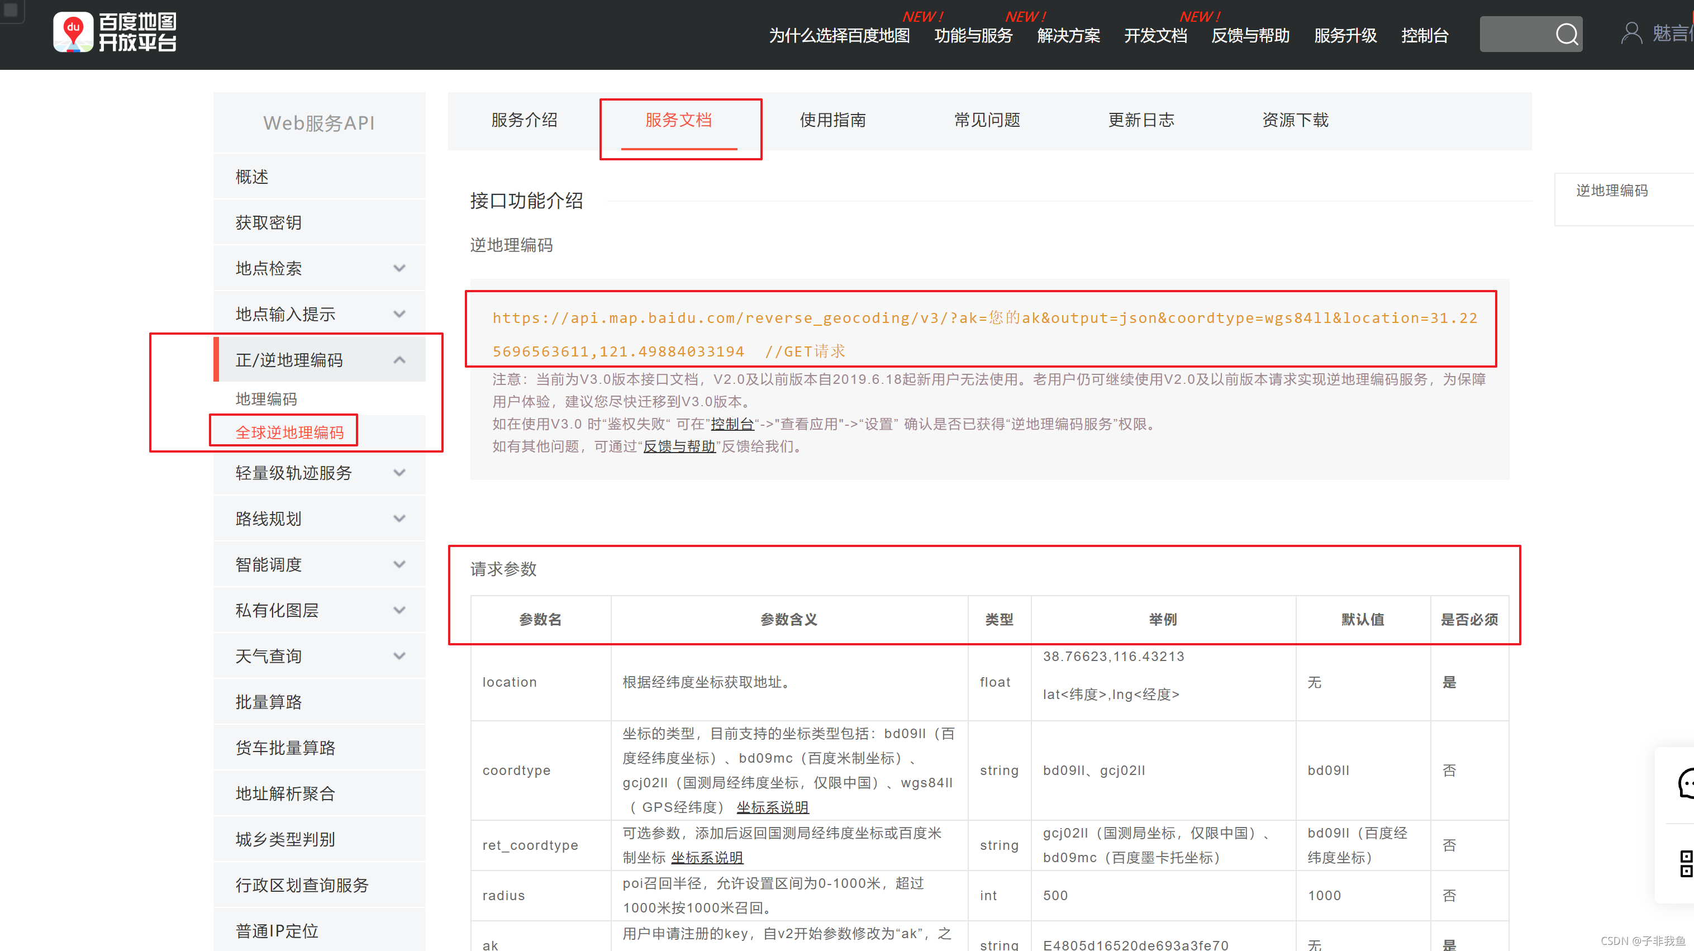Click the Baidu Map Open Platform logo

[115, 33]
